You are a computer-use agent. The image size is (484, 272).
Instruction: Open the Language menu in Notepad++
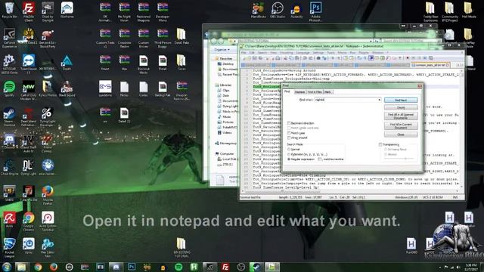tap(302, 53)
